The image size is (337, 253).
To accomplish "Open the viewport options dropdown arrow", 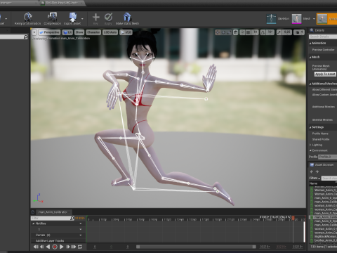I will tap(34, 32).
